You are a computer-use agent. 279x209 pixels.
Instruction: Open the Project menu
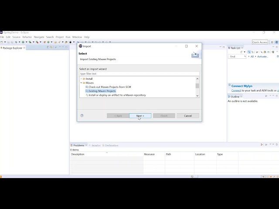click(60, 37)
